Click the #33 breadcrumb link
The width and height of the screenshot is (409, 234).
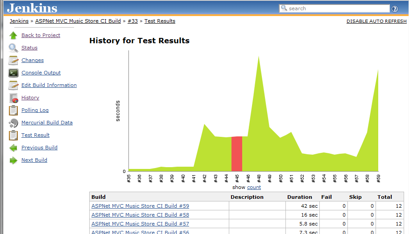click(x=132, y=21)
